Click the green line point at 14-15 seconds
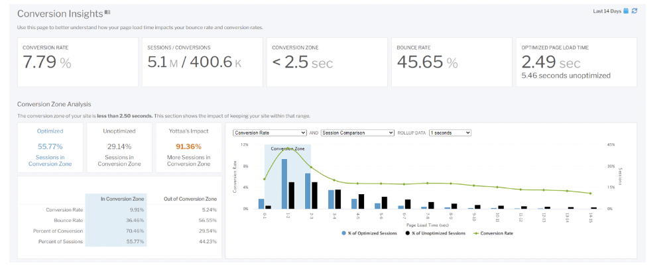This screenshot has width=671, height=277. pyautogui.click(x=591, y=194)
